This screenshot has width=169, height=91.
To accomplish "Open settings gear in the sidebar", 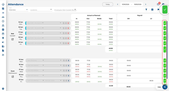I will tap(3, 89).
